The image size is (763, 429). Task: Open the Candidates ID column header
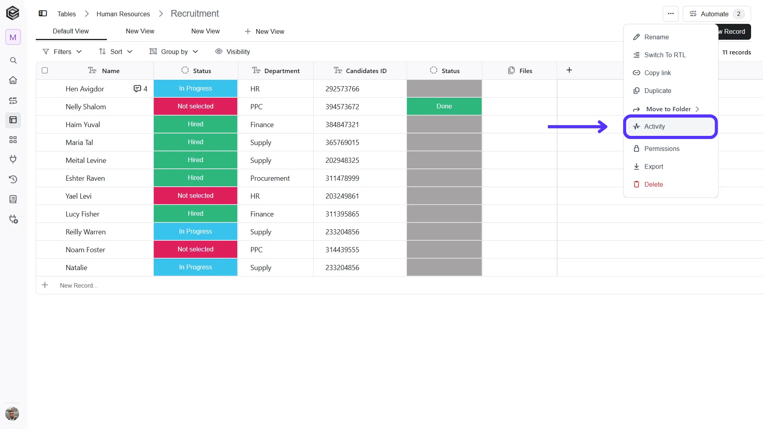(360, 71)
